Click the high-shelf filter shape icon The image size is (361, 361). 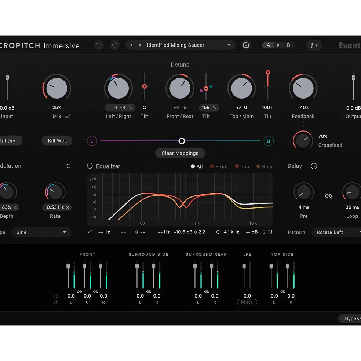click(217, 232)
